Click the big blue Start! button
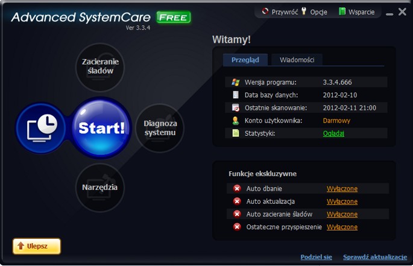The image size is (413, 266). (x=101, y=128)
